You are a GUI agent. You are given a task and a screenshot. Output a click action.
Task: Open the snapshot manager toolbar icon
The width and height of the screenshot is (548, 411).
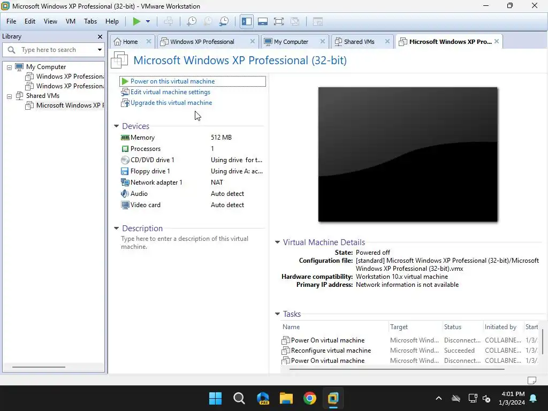point(224,21)
